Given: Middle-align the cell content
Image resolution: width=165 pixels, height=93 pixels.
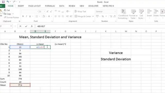Looking at the screenshot, I should (x=59, y=11).
